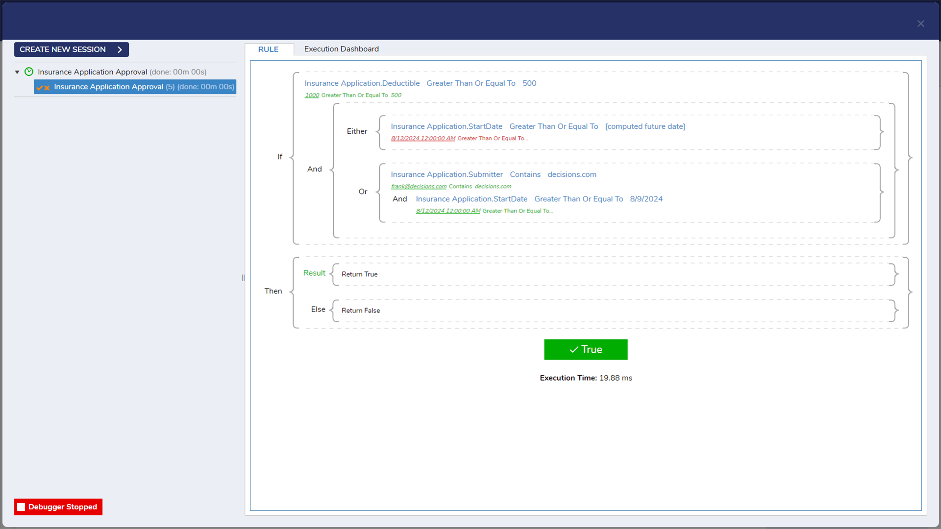This screenshot has height=529, width=941.
Task: Click the Return True result row
Action: (x=360, y=274)
